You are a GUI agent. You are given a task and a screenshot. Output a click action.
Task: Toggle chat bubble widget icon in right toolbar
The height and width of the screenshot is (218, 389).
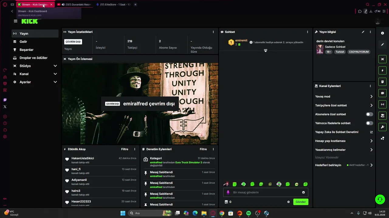[382, 93]
